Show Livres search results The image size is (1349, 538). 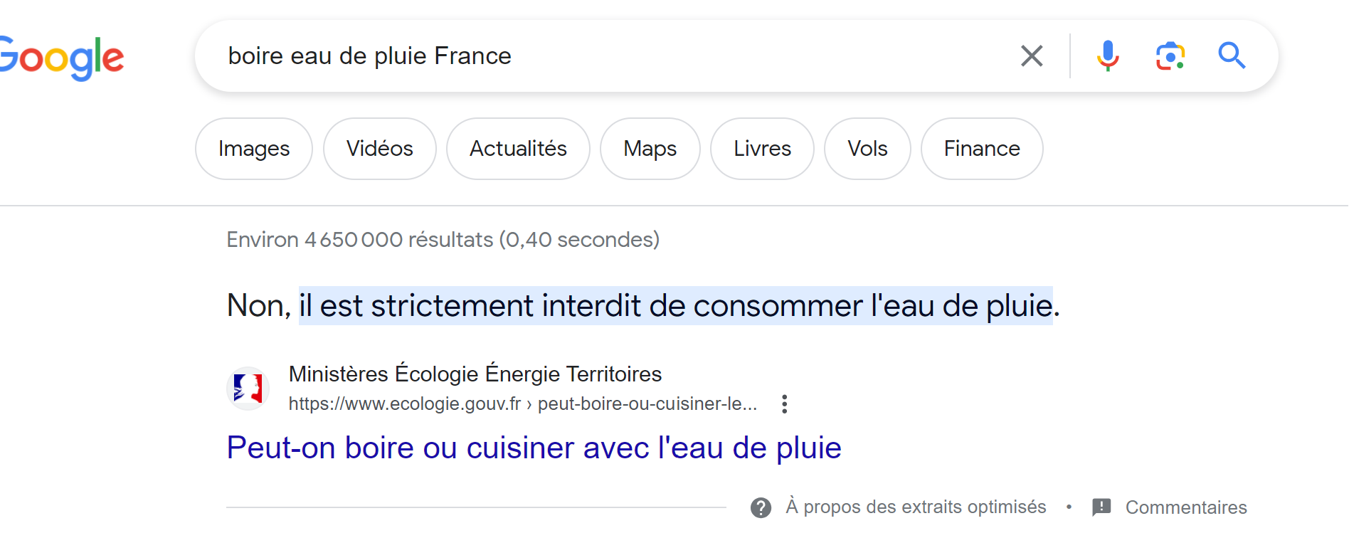[762, 149]
